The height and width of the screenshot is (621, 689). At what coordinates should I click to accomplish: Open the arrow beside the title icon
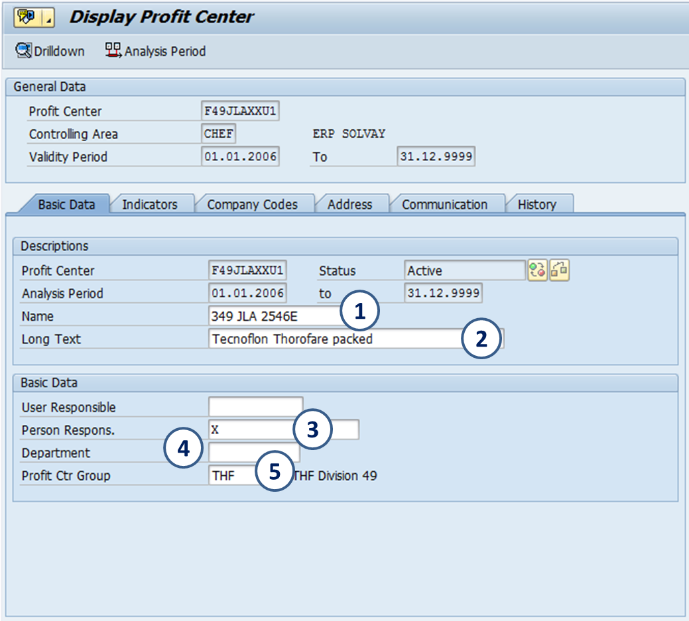pyautogui.click(x=48, y=19)
